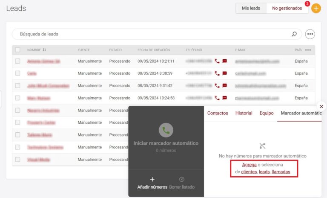Click the phone icon in first lead row
Screen dimensions: 327x198
[x=217, y=61]
